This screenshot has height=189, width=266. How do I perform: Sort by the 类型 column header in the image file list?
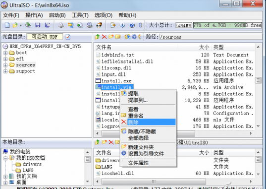[x=233, y=47]
